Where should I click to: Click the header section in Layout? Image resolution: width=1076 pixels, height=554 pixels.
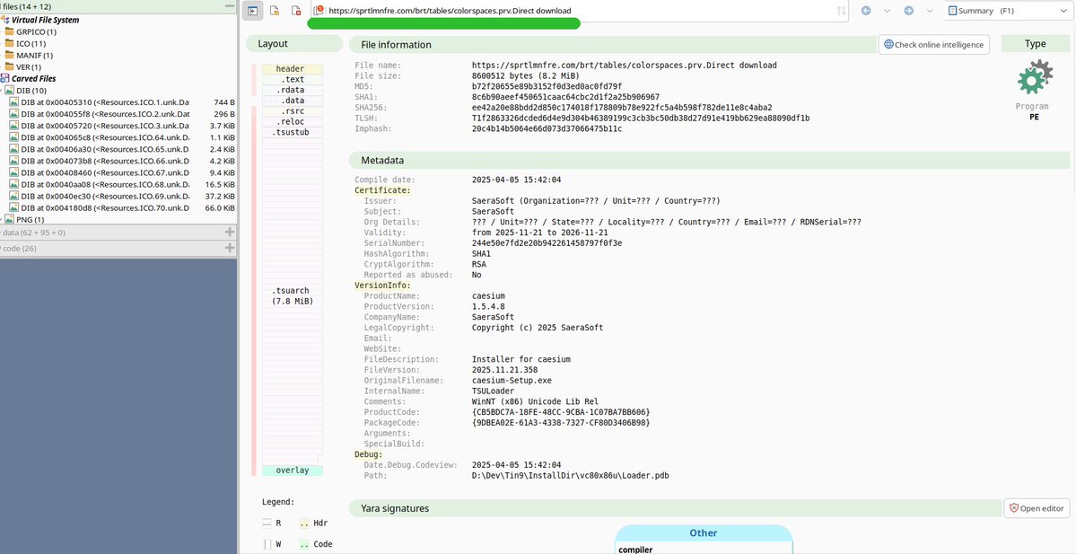293,68
